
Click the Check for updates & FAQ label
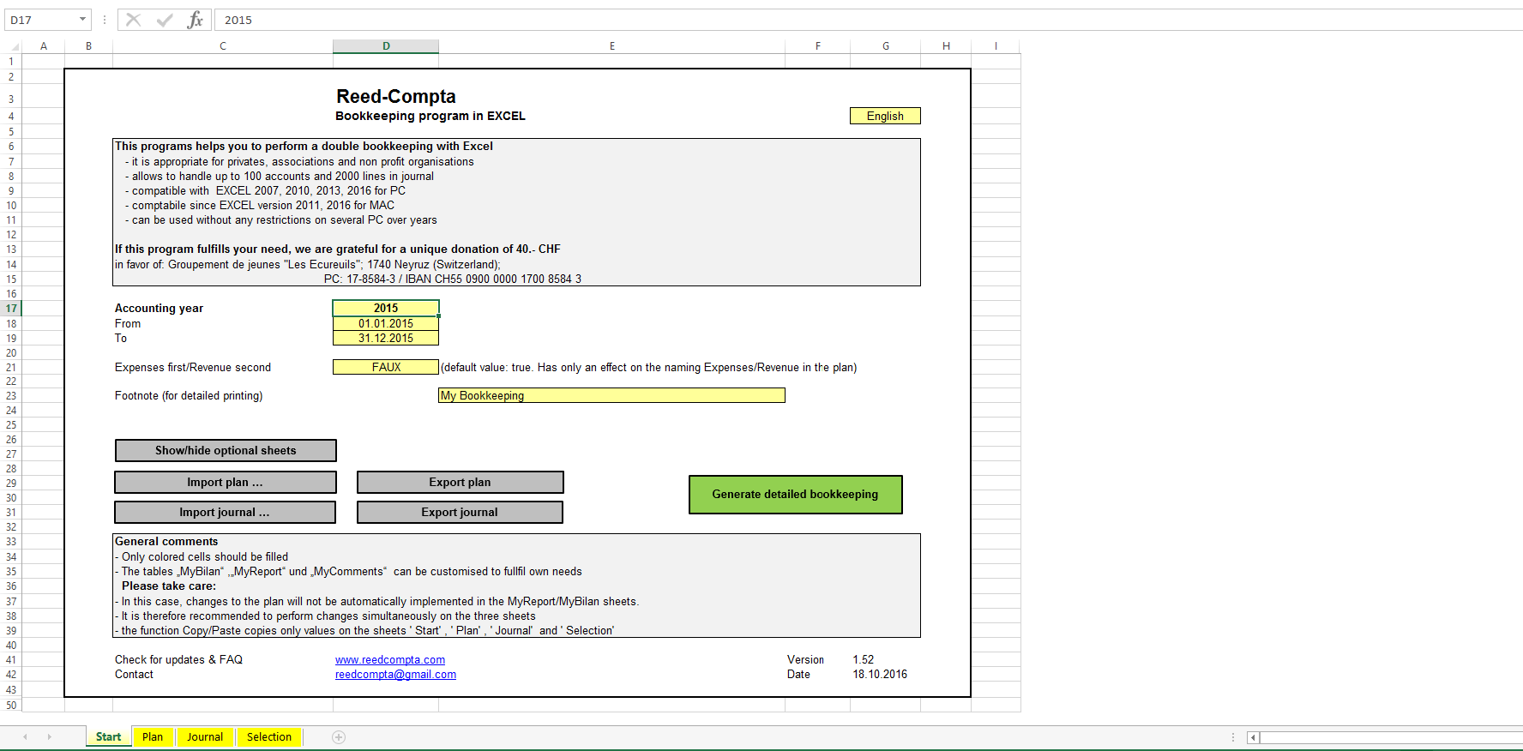tap(178, 660)
